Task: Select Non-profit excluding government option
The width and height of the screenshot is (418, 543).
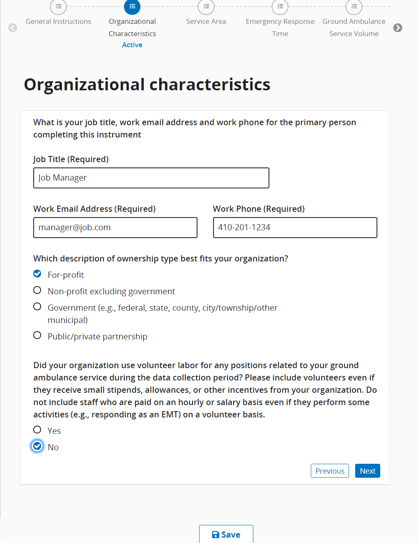Action: tap(37, 290)
